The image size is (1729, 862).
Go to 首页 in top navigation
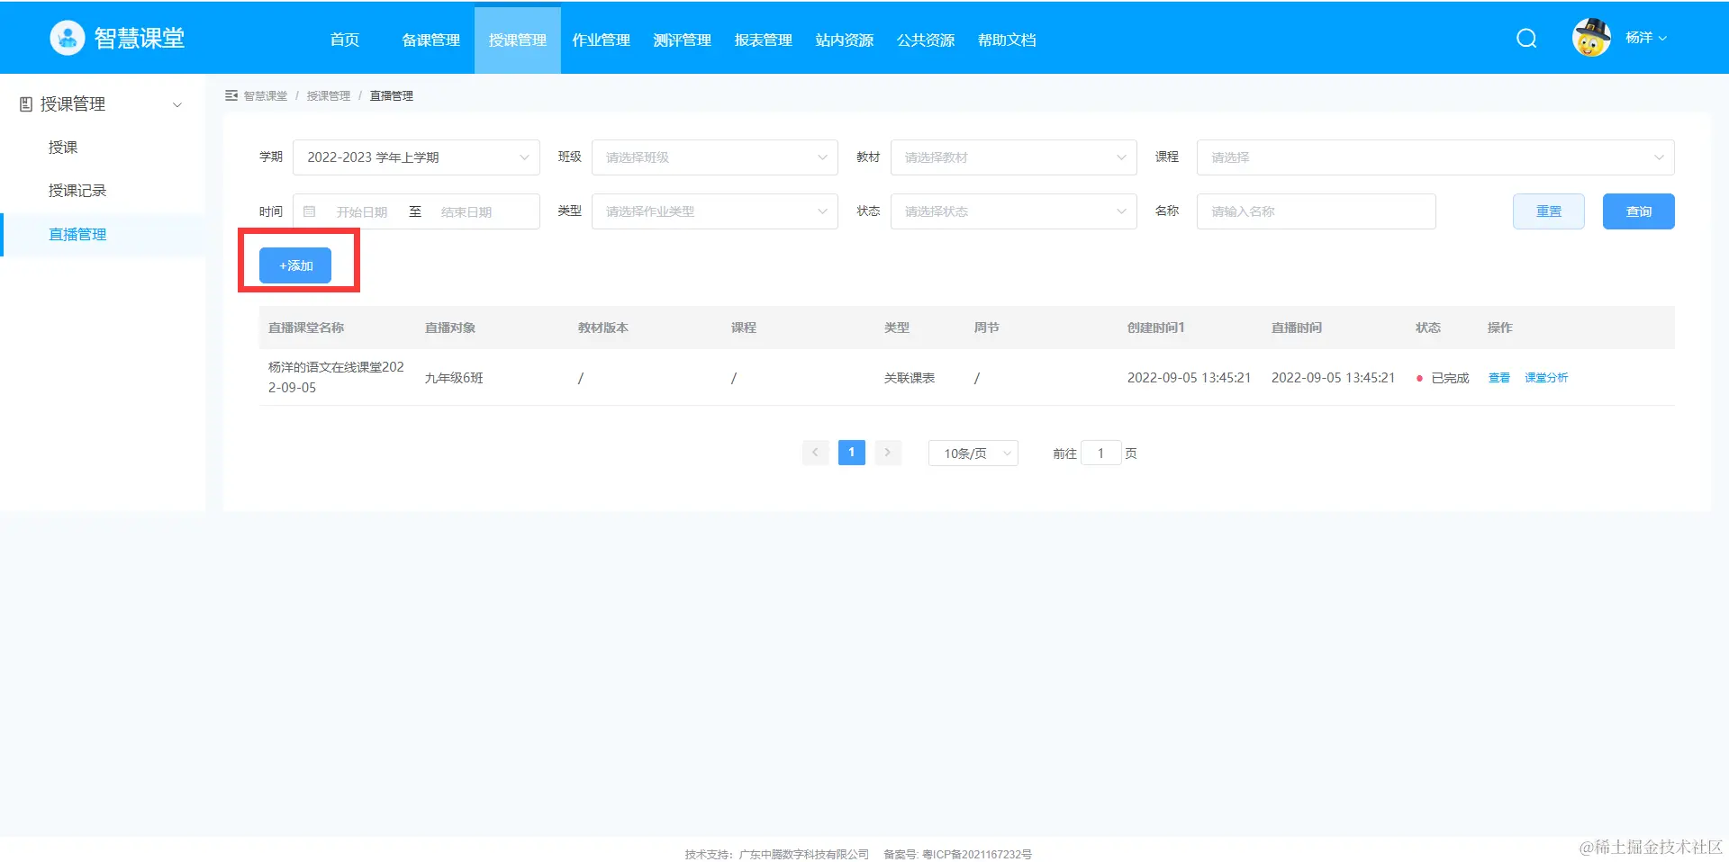(x=345, y=40)
